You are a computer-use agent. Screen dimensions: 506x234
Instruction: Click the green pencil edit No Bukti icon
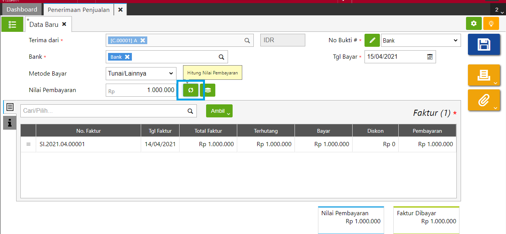click(x=372, y=40)
